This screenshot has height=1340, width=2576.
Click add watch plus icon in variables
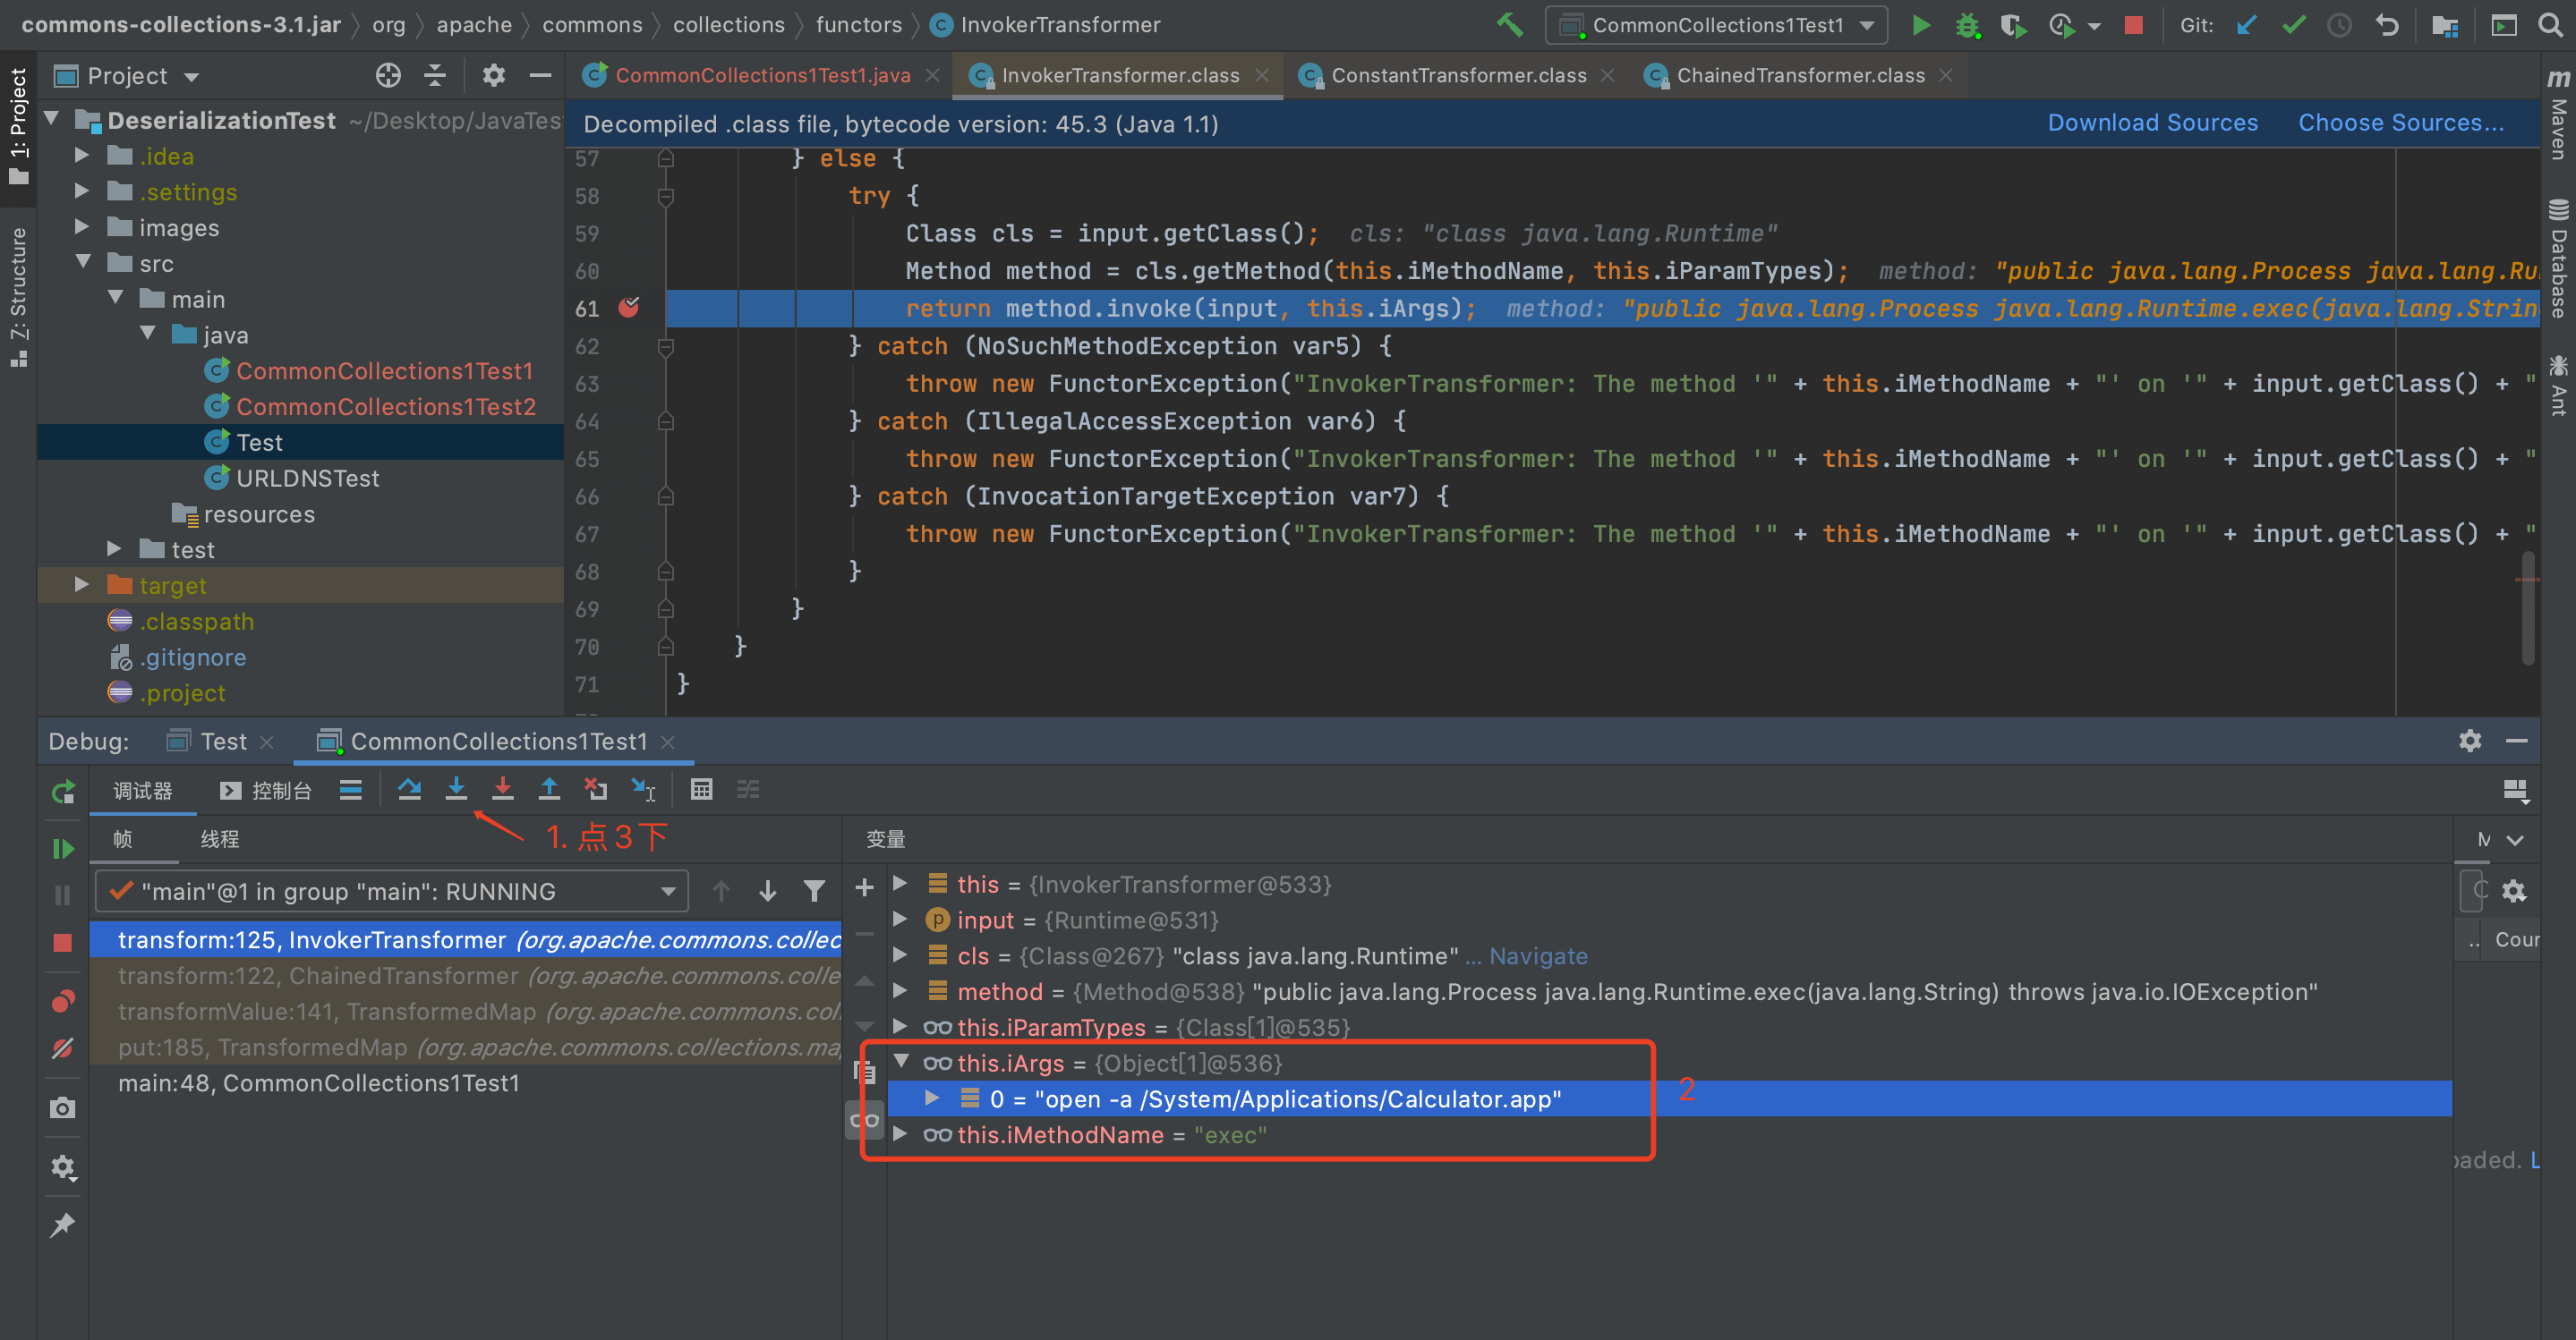coord(864,886)
